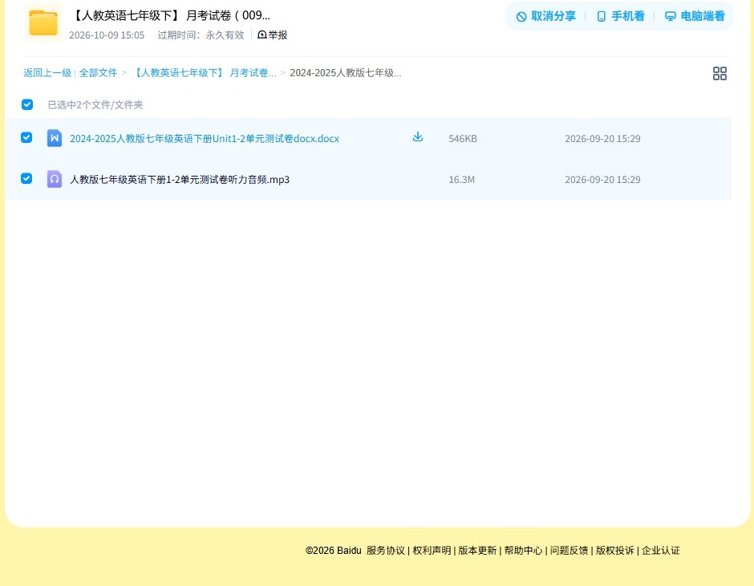
Task: Toggle the select-all files checkbox
Action: pyautogui.click(x=27, y=104)
